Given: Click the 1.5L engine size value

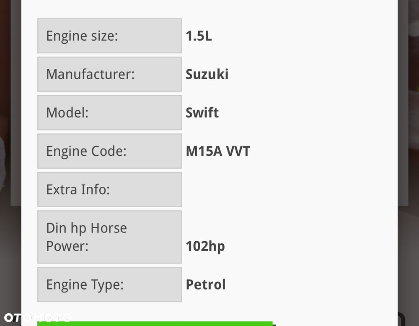Looking at the screenshot, I should [199, 36].
